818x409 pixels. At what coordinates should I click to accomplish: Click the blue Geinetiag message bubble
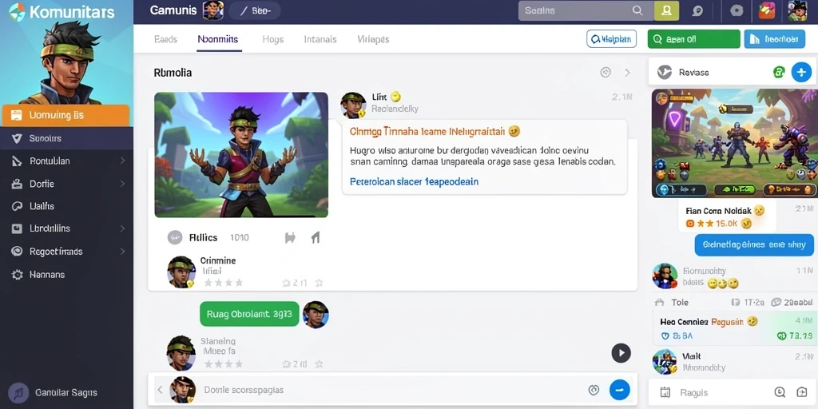pyautogui.click(x=754, y=244)
